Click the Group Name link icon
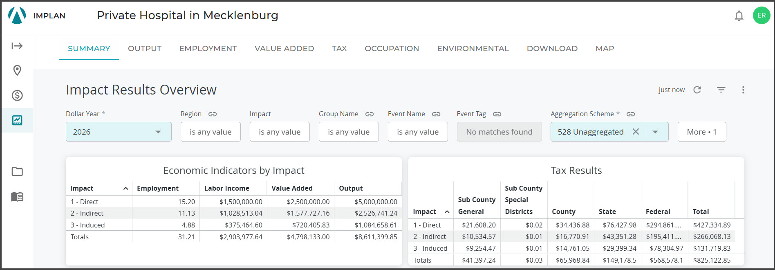The height and width of the screenshot is (270, 775). pyautogui.click(x=370, y=114)
